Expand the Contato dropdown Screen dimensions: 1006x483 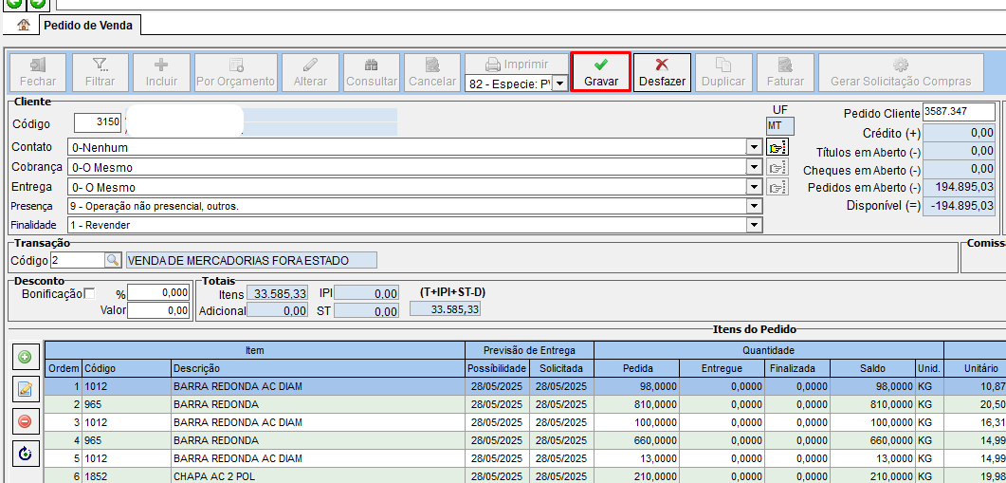(x=755, y=148)
